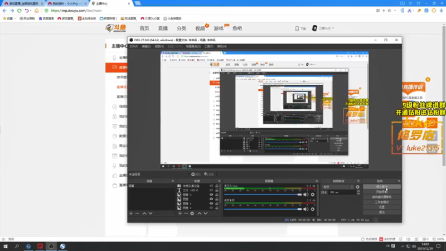Open the 渐变 transition dropdown
Screen dimensions: 446x251
pyautogui.click(x=338, y=187)
